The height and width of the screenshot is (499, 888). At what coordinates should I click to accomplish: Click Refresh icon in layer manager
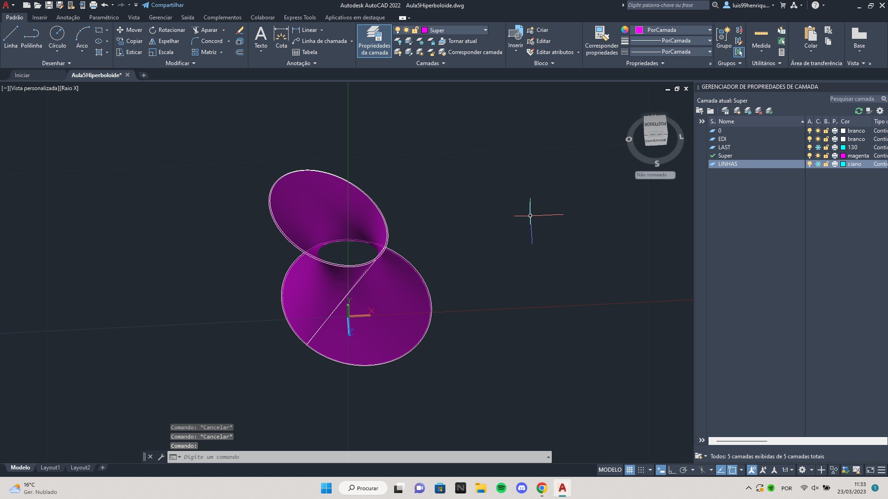click(859, 111)
